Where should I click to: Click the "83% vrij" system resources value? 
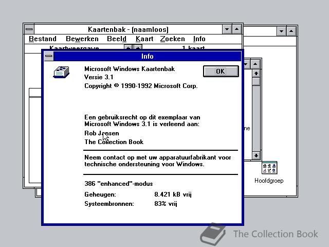click(166, 204)
